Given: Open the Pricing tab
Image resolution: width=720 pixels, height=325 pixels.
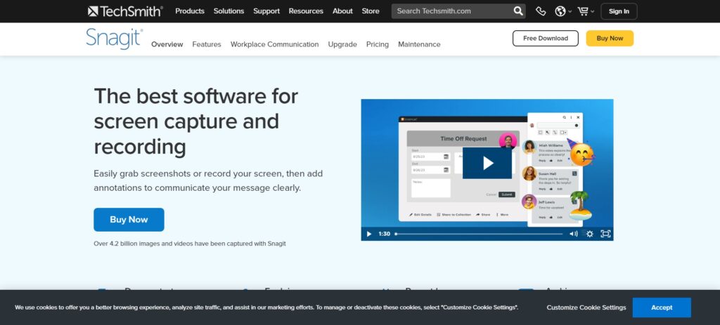Looking at the screenshot, I should 378,44.
